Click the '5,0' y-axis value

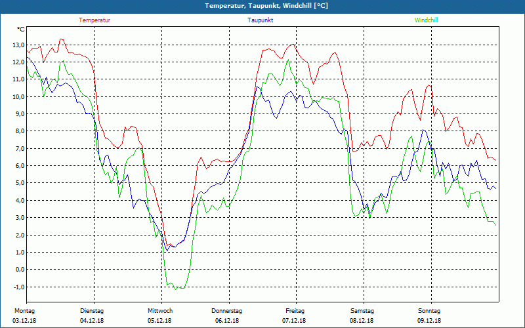20,183
